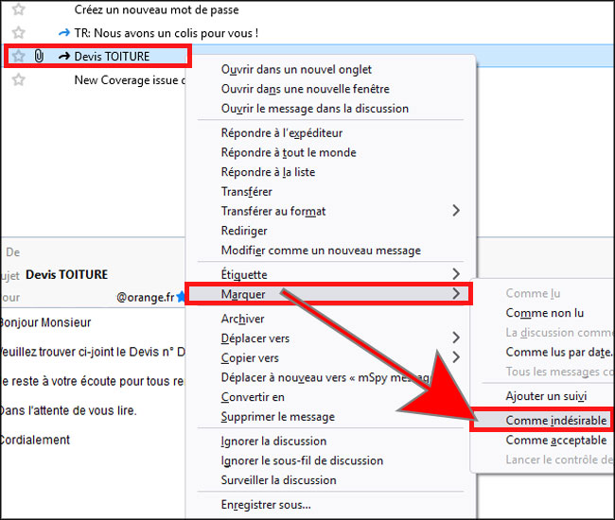The image size is (615, 520).
Task: Mark message Comme acceptable
Action: [555, 441]
